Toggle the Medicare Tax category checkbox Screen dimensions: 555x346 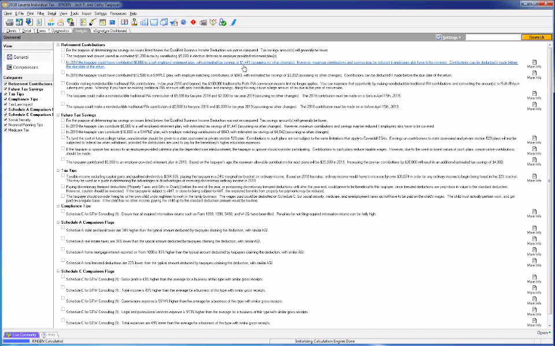point(5,130)
